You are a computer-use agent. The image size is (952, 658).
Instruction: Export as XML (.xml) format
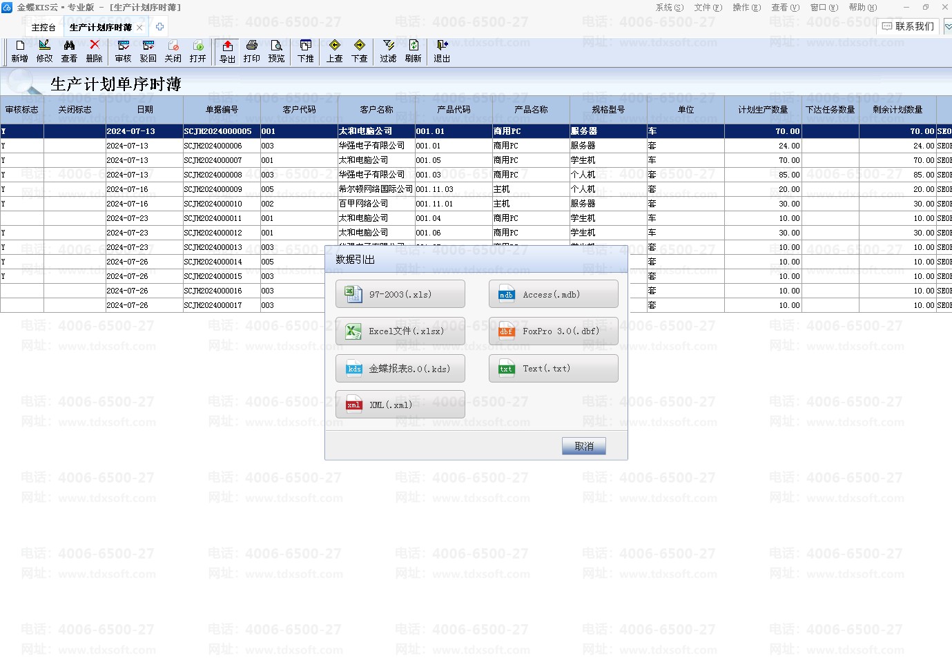pyautogui.click(x=400, y=405)
